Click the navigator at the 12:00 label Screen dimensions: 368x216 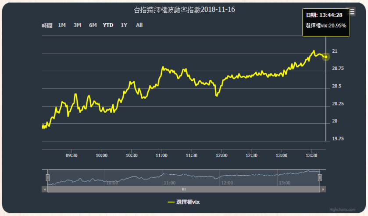click(x=226, y=183)
